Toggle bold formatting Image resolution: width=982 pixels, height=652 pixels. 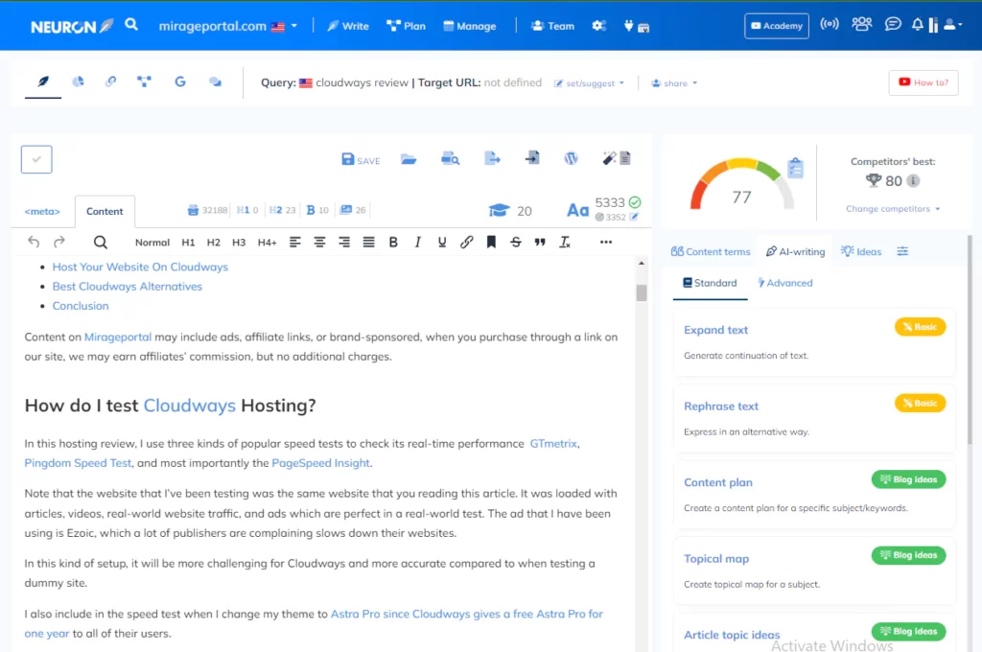[393, 243]
